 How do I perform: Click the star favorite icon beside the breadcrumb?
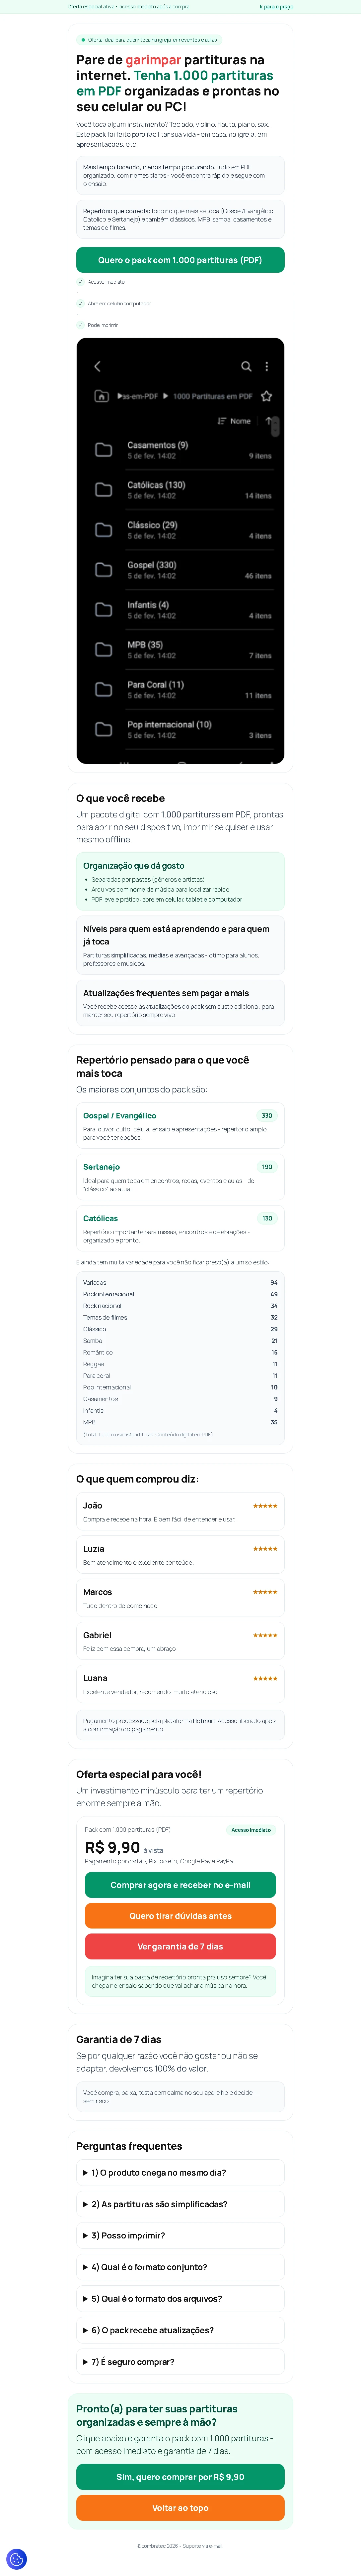pos(266,396)
